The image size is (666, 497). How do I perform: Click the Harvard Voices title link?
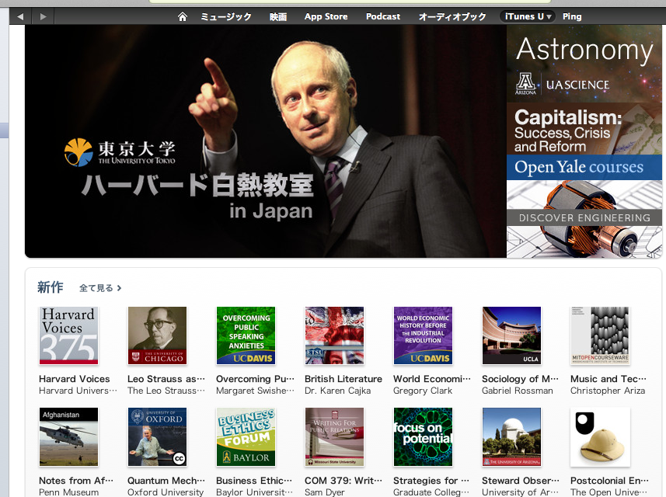(x=75, y=379)
